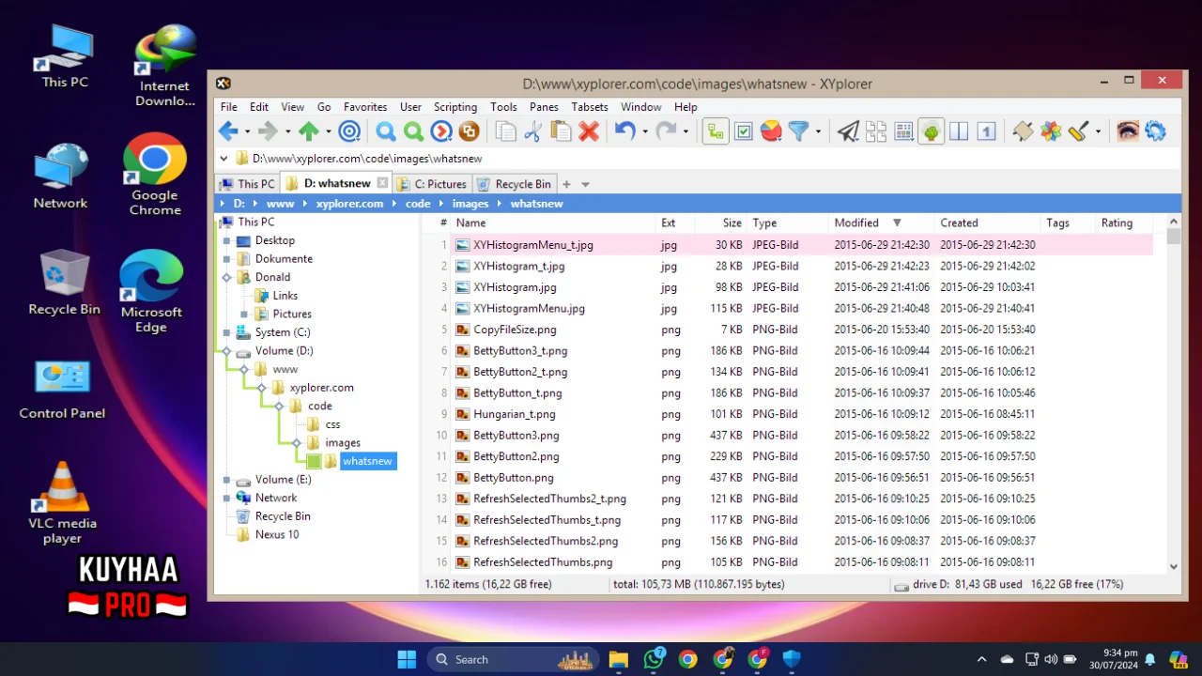1202x676 pixels.
Task: Select the css folder in tree
Action: click(332, 424)
